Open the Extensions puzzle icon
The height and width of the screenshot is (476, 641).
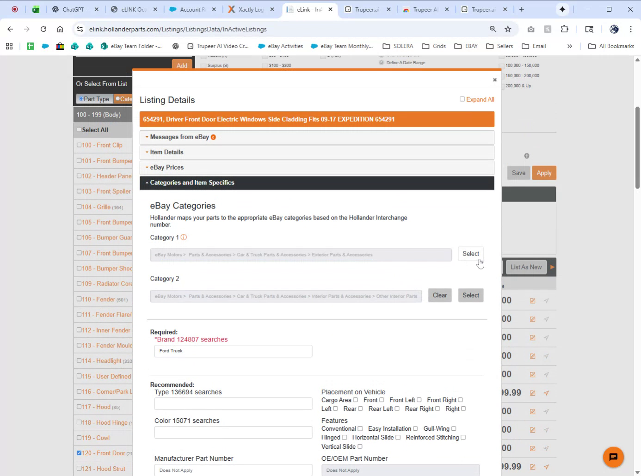(x=564, y=29)
